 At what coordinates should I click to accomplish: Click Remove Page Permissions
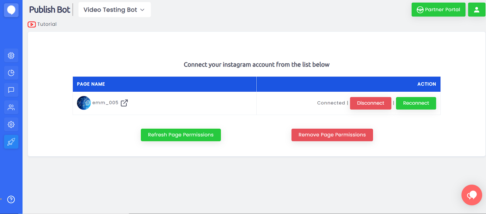[332, 135]
